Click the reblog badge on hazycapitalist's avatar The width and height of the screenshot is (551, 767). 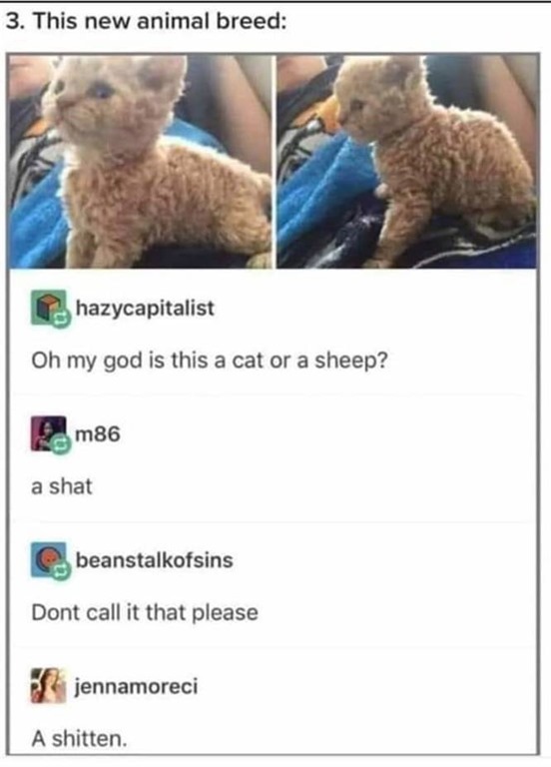[61, 320]
